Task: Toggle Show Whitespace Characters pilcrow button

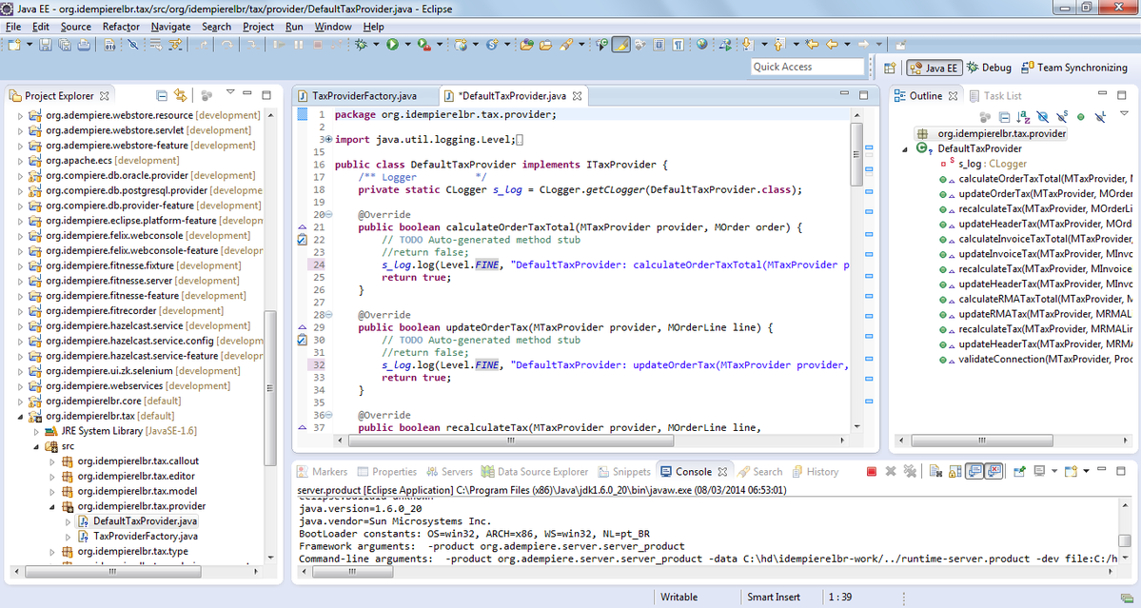Action: 677,45
